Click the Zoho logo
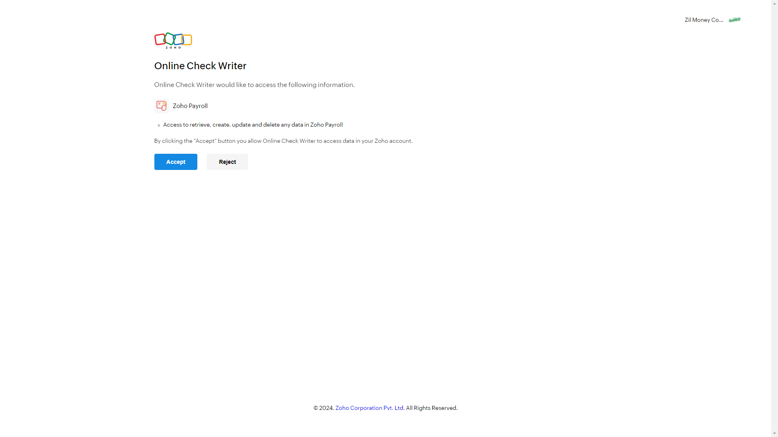Screen dimensions: 778x437 173,40
